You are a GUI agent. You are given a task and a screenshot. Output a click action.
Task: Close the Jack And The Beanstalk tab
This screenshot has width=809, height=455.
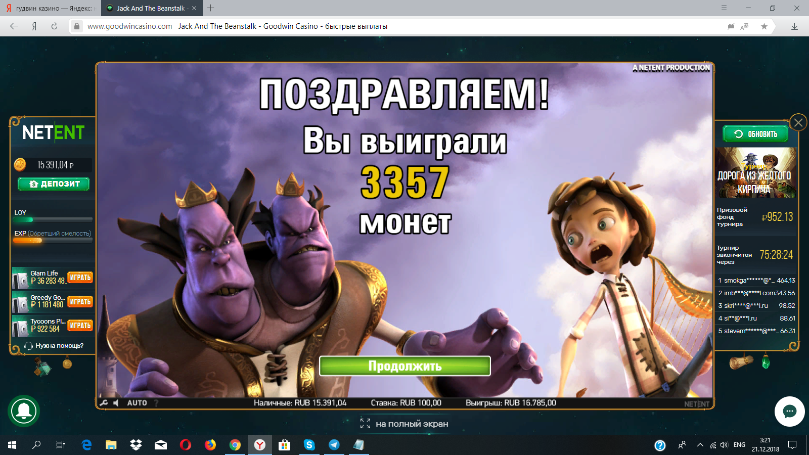[194, 8]
